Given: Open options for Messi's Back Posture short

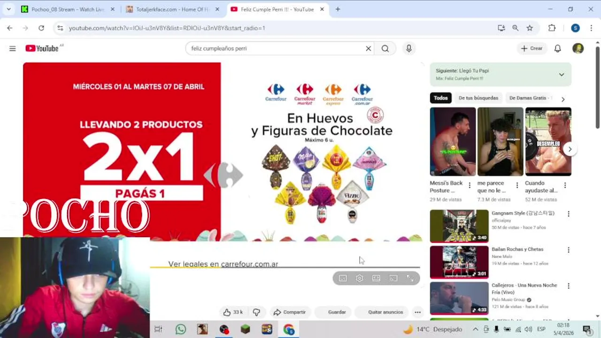Looking at the screenshot, I should (470, 185).
